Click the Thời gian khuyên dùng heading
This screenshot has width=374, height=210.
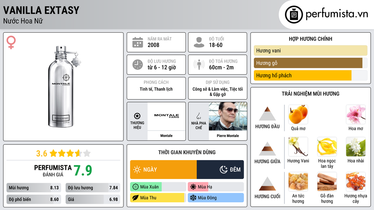pyautogui.click(x=187, y=152)
